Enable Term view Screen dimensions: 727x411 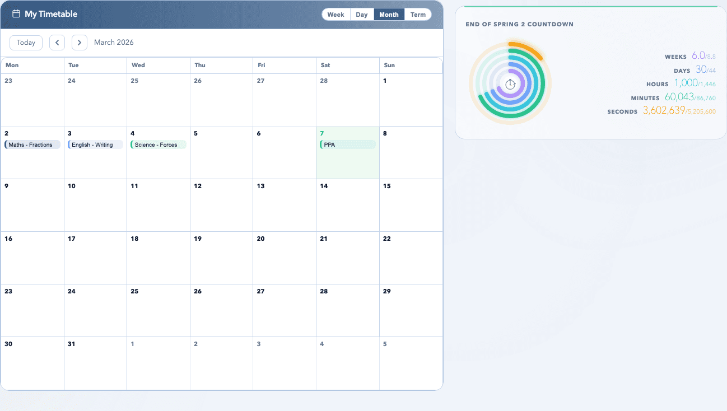tap(418, 14)
